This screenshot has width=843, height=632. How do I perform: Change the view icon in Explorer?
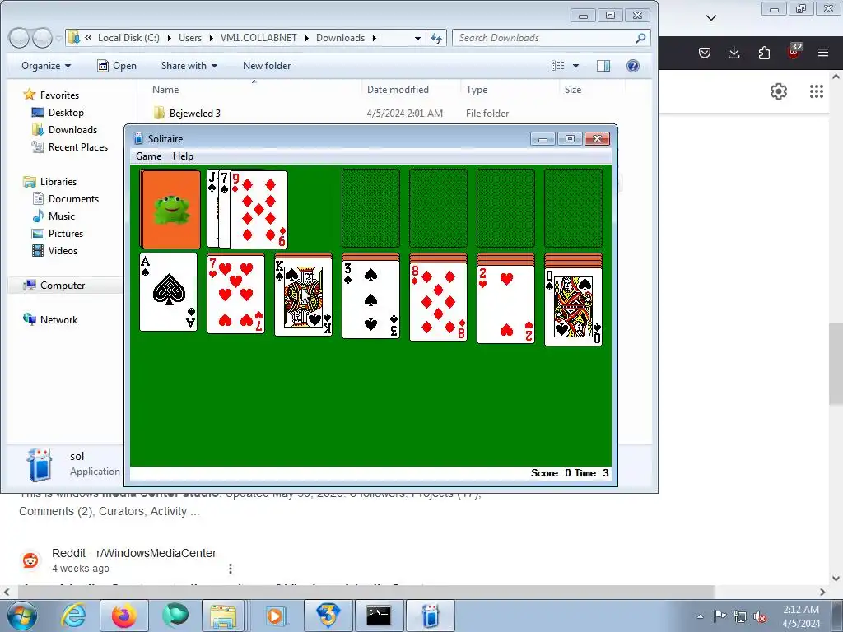(558, 66)
